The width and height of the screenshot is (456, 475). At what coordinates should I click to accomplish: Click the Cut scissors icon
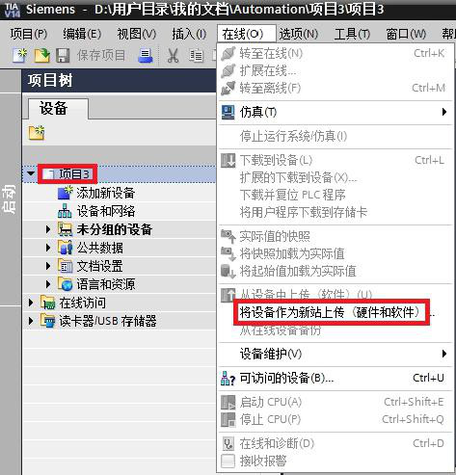174,56
